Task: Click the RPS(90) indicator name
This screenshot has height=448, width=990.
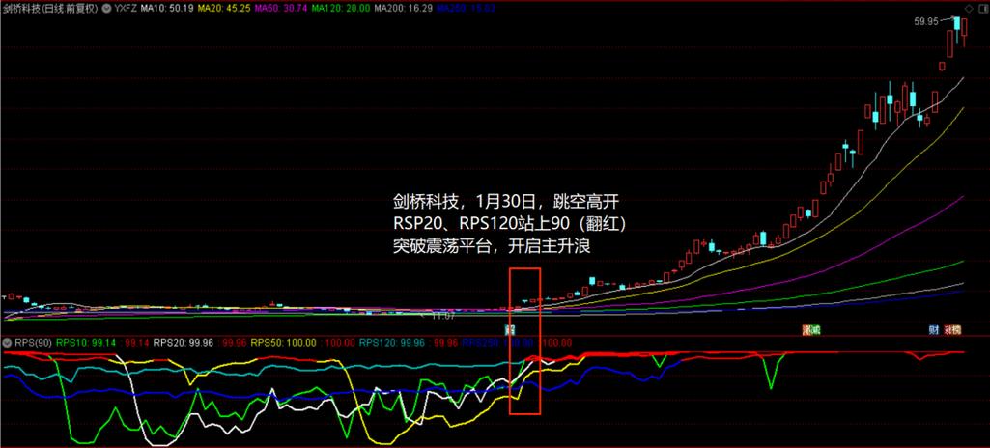Action: click(33, 343)
